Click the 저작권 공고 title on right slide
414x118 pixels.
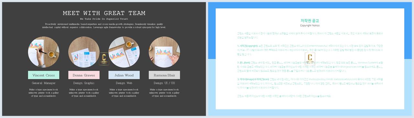click(310, 21)
